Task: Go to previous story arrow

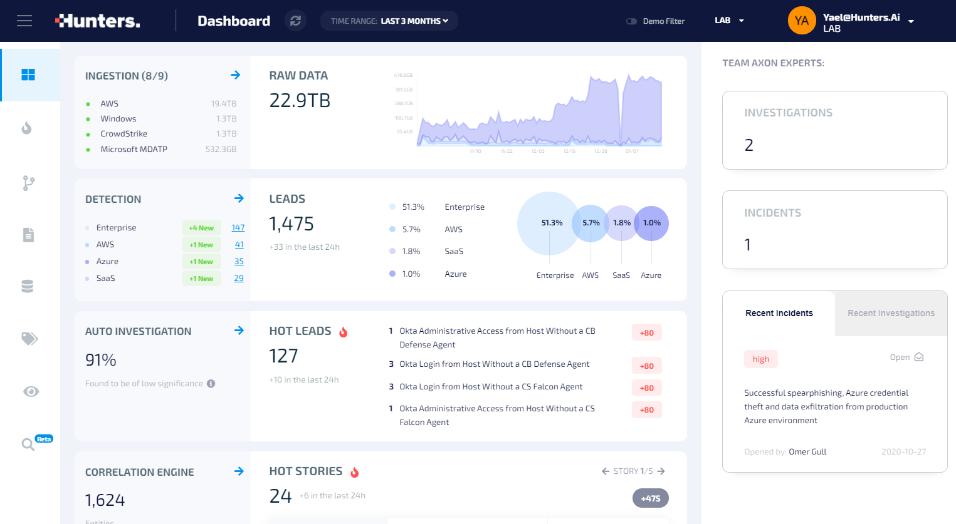Action: coord(606,471)
